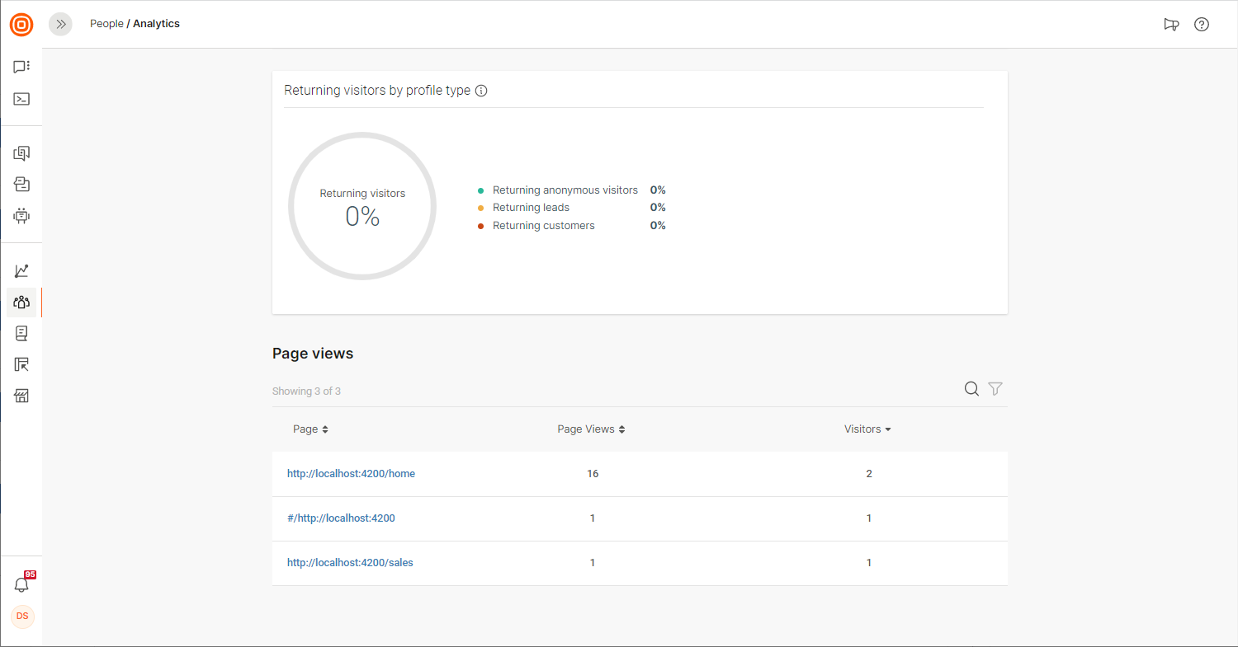Open the help question mark icon
Image resolution: width=1238 pixels, height=647 pixels.
1202,25
